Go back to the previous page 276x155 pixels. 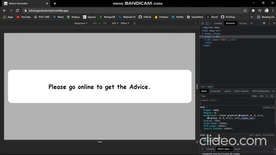(4, 10)
